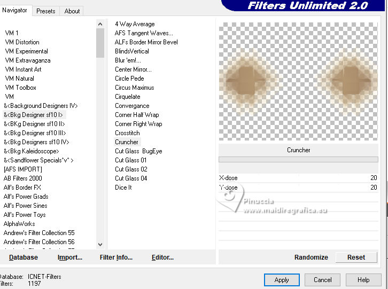Switch to the Navigator tab
This screenshot has height=289, width=388.
click(x=15, y=10)
